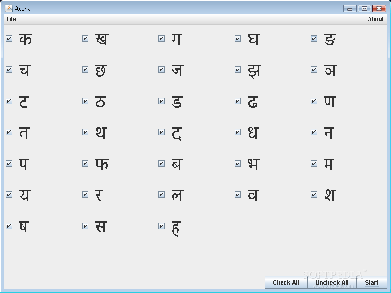Image resolution: width=391 pixels, height=293 pixels.
Task: Deselect the द letter checkbox
Action: tap(162, 132)
